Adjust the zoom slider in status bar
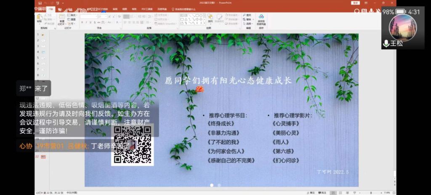The width and height of the screenshot is (431, 195). 370,192
